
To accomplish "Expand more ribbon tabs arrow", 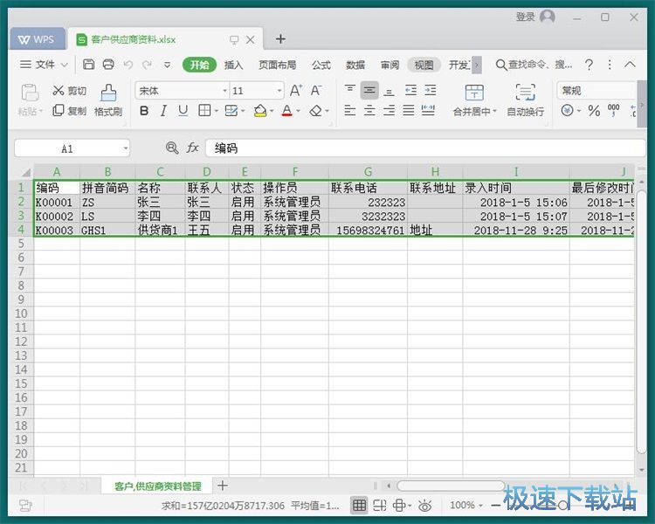I will point(477,65).
